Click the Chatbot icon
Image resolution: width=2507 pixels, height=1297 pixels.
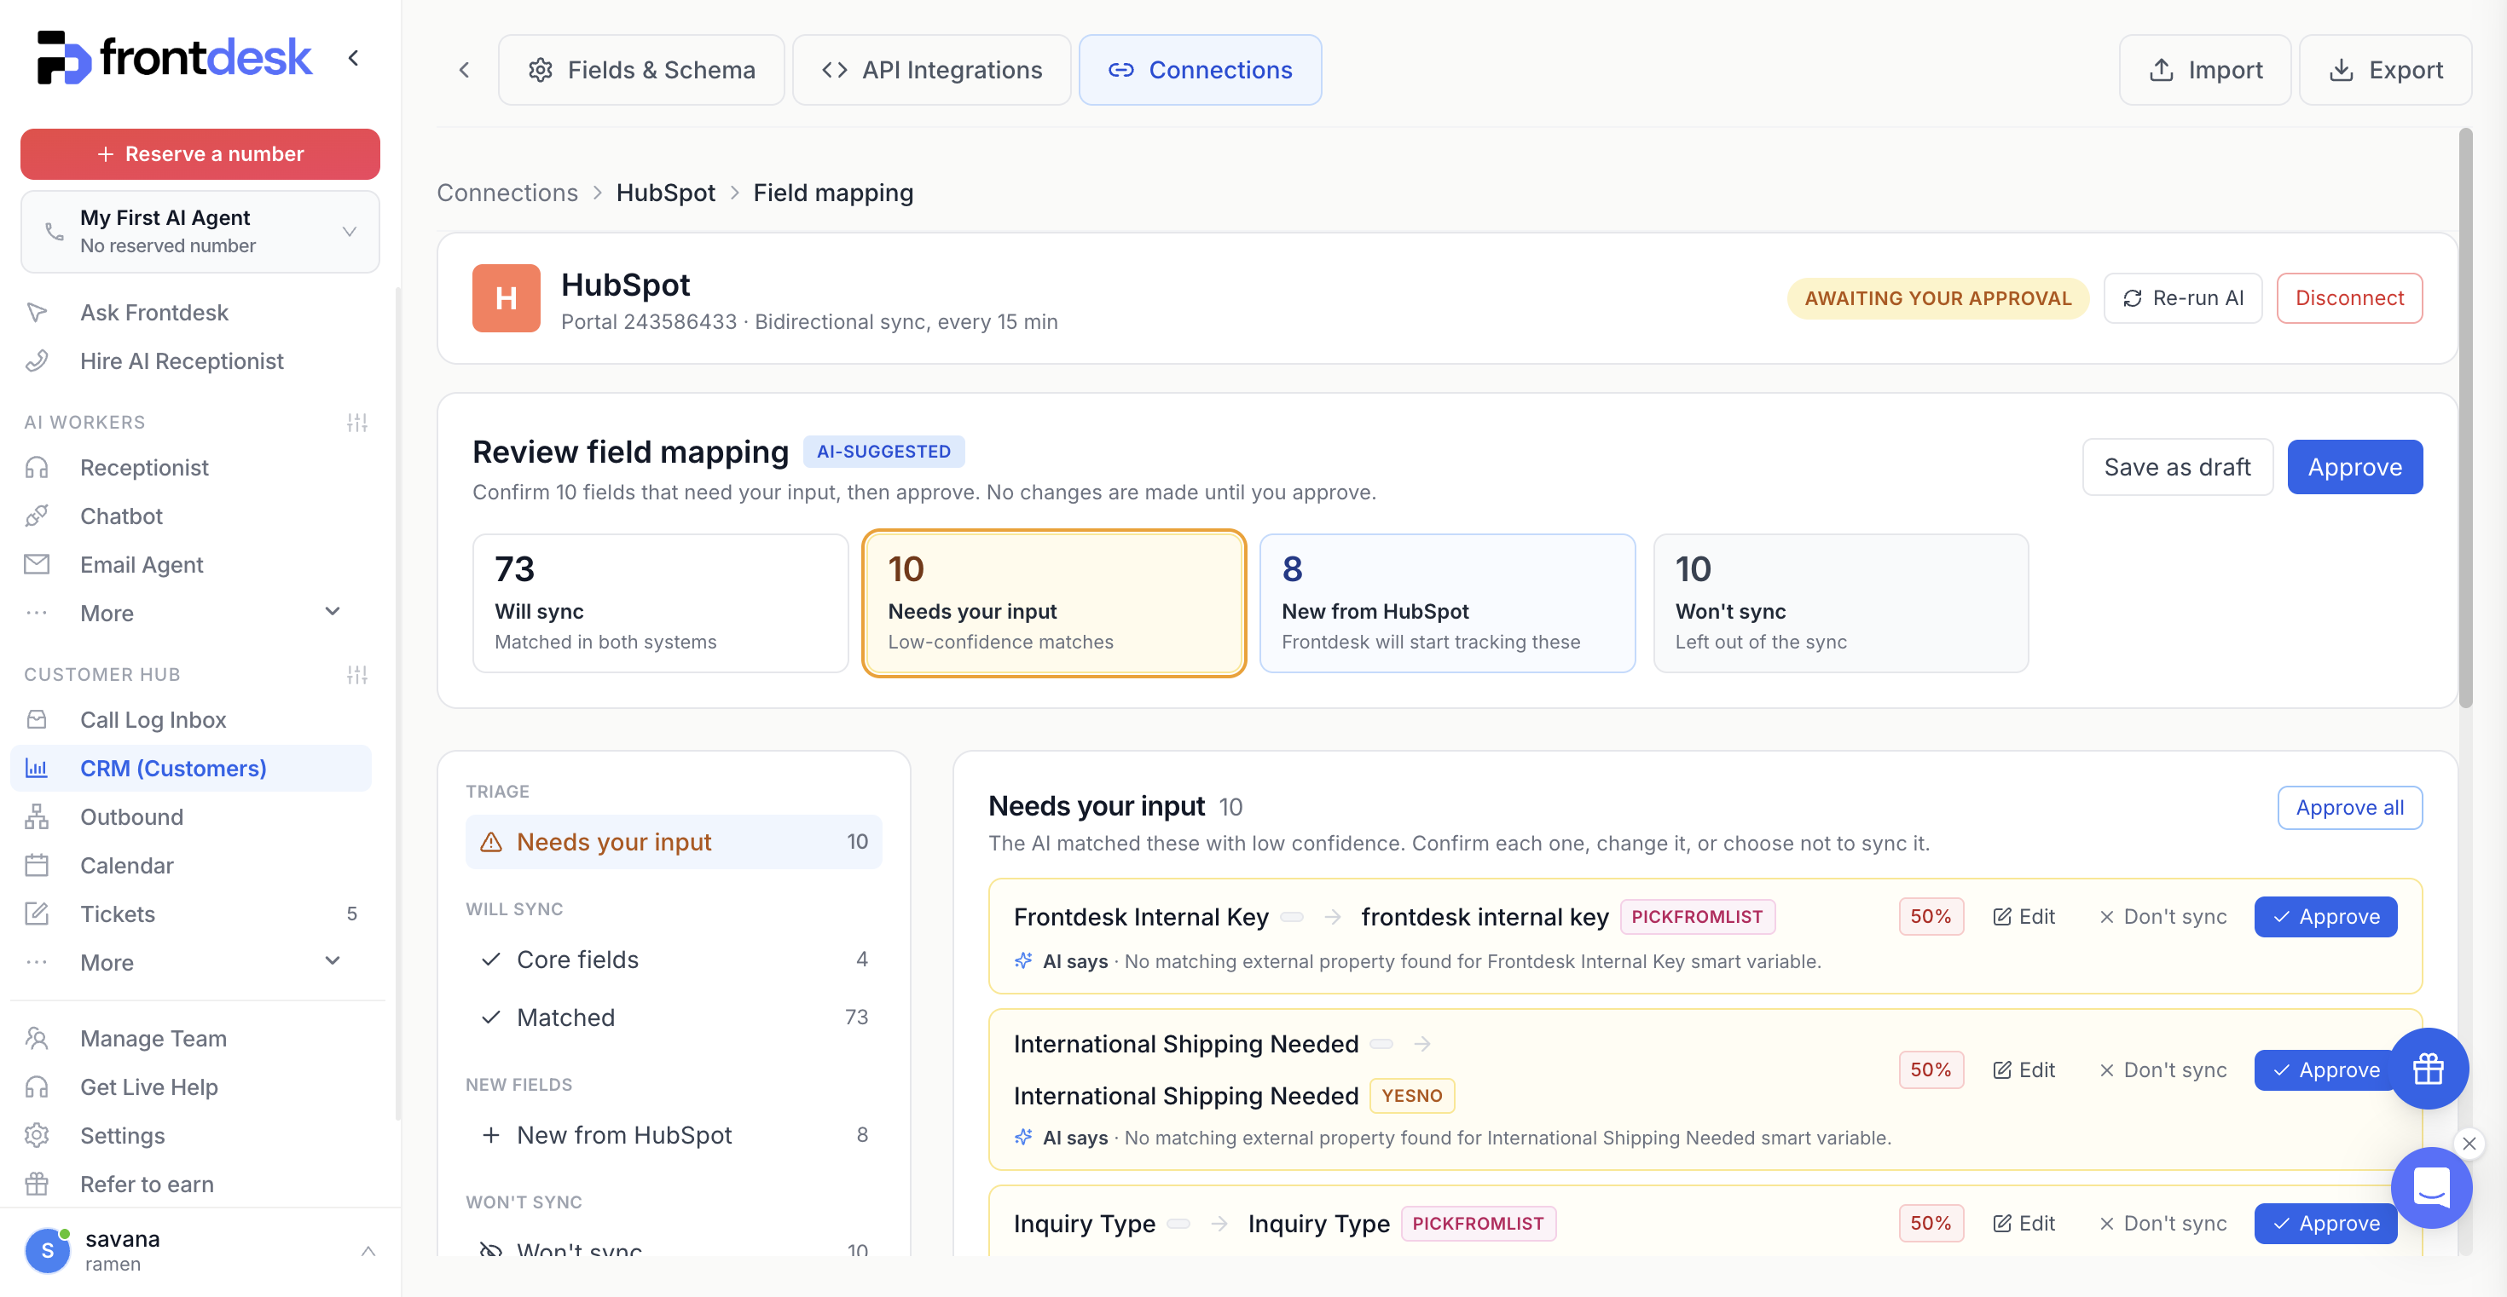(37, 516)
